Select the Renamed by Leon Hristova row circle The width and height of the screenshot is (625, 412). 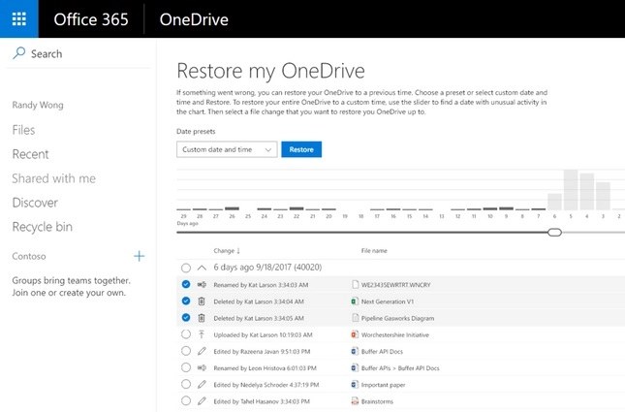186,367
